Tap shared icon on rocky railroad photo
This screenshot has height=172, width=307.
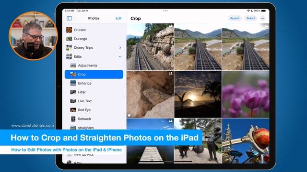click(x=171, y=26)
